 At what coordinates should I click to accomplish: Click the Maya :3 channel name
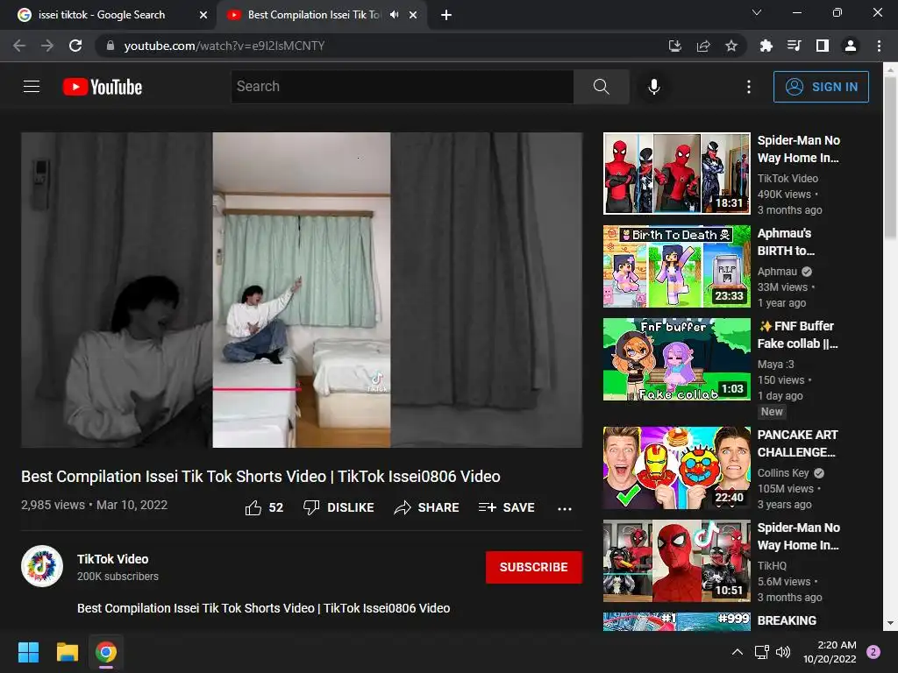[x=775, y=364]
